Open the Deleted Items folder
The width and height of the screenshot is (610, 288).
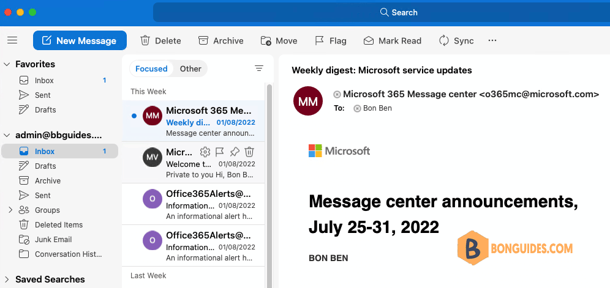pyautogui.click(x=59, y=224)
